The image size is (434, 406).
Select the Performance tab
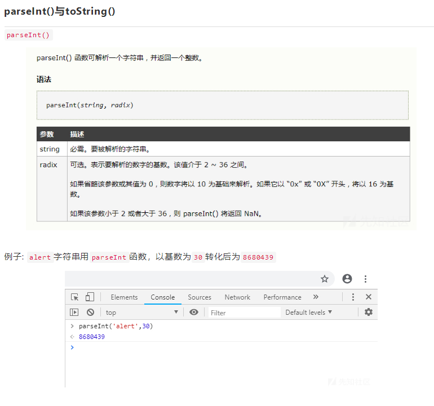coord(282,297)
